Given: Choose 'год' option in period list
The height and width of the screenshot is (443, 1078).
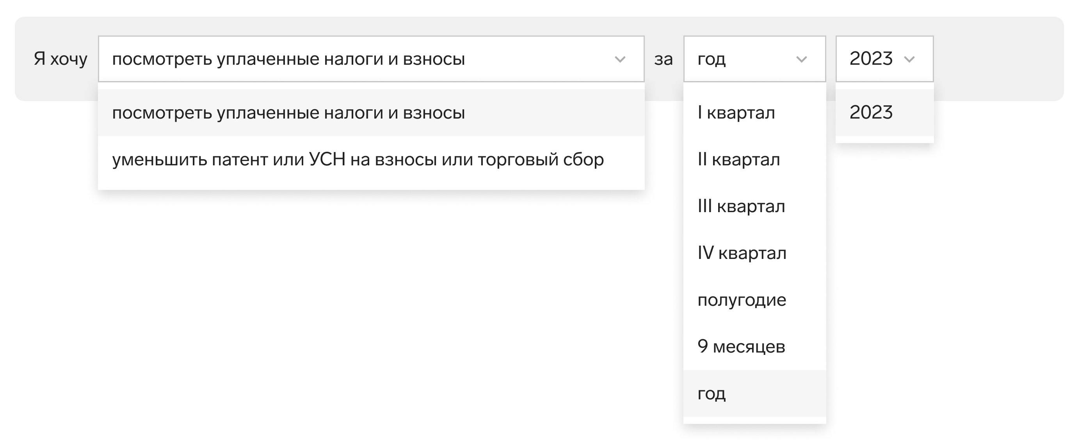Looking at the screenshot, I should click(x=754, y=393).
